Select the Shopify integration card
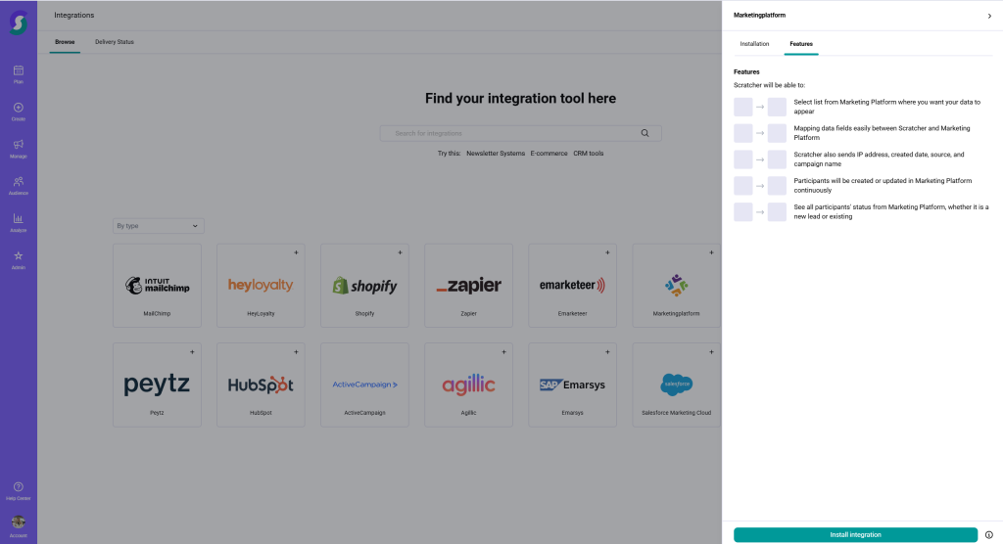This screenshot has width=1003, height=544. tap(364, 286)
